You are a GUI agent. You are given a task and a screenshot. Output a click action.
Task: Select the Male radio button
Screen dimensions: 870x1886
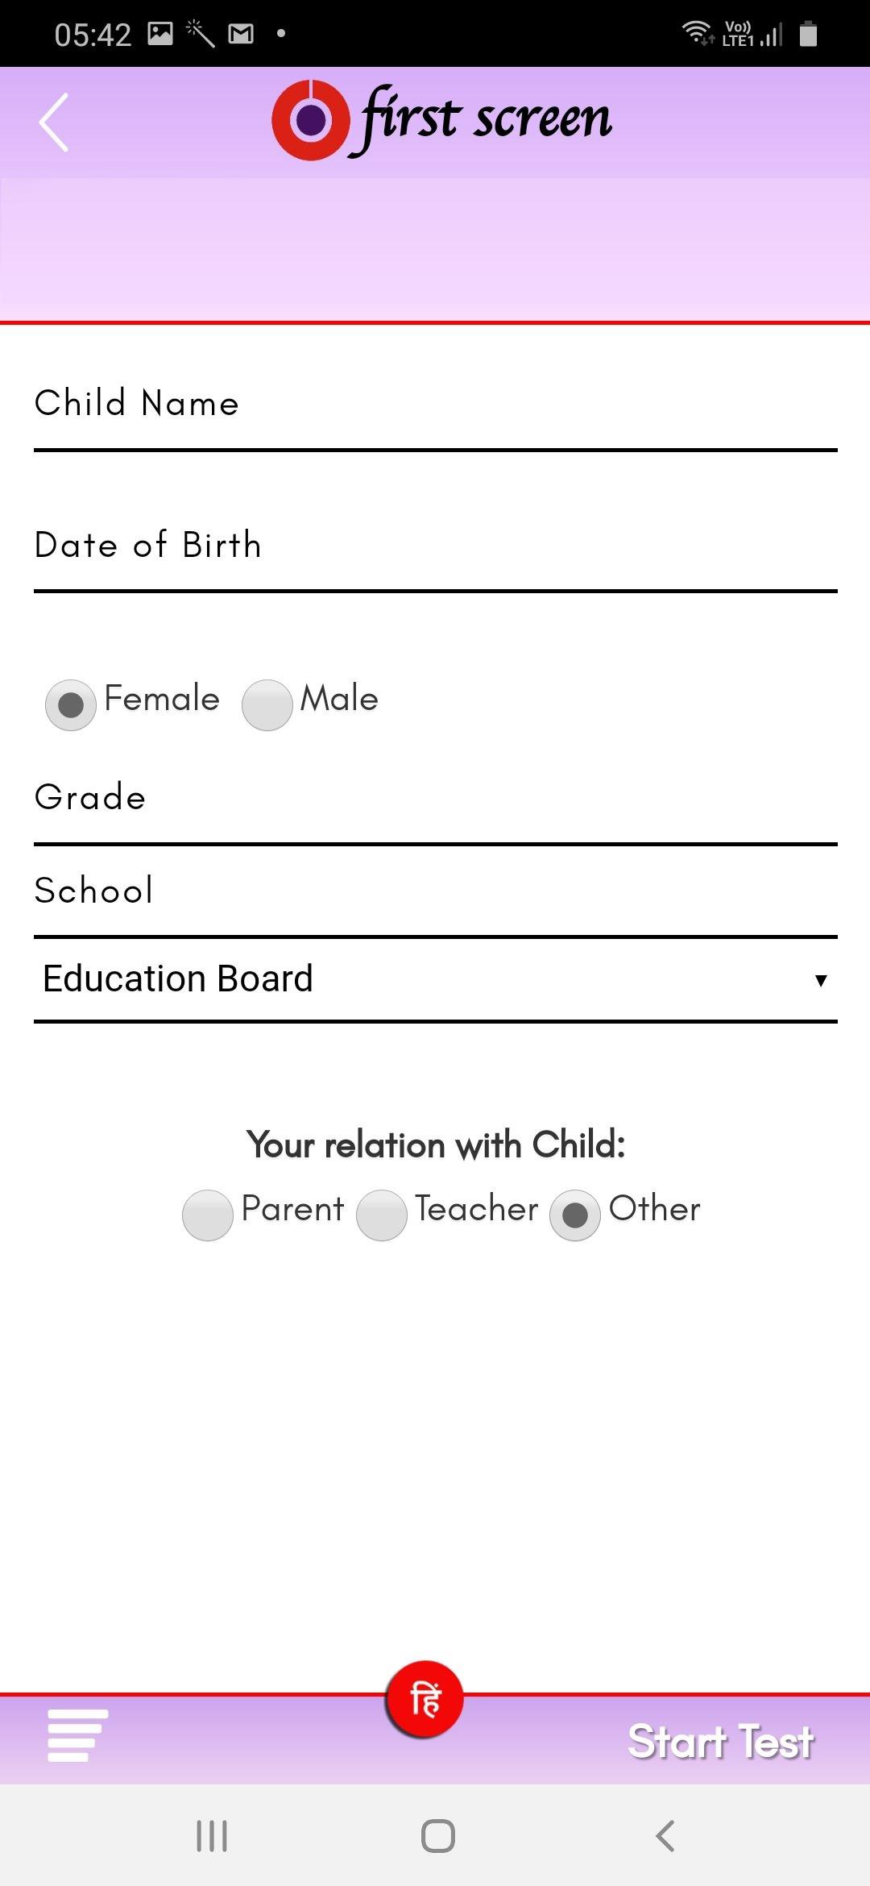(267, 704)
